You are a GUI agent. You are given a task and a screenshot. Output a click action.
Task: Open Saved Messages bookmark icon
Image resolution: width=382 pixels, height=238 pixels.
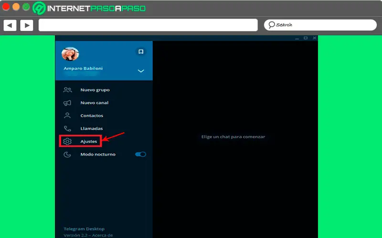pyautogui.click(x=141, y=51)
